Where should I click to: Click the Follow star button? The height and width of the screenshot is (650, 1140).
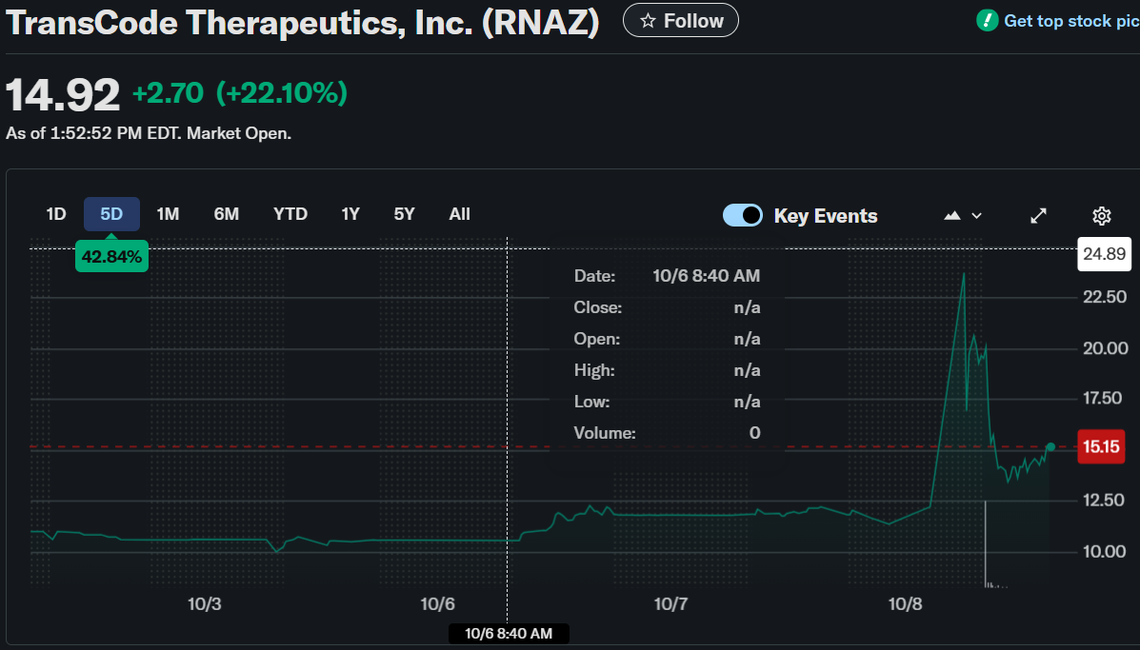(680, 21)
